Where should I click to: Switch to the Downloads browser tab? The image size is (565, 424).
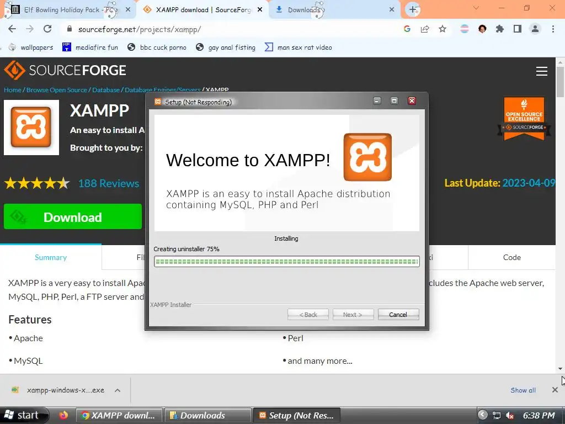(x=334, y=10)
